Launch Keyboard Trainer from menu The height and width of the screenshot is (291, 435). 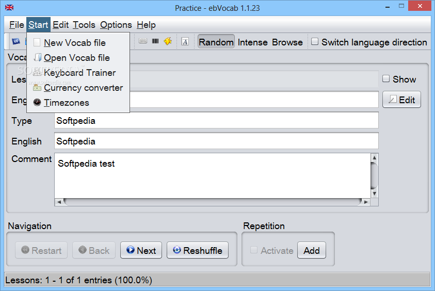[x=78, y=73]
